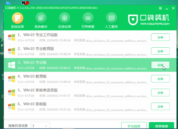This screenshot has height=129, width=178.
Task: Click 安装 for Win10 专业版
Action: click(x=160, y=65)
